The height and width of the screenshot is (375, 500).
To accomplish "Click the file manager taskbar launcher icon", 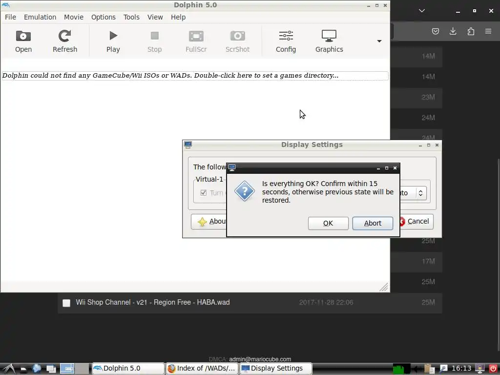I will 23,369.
